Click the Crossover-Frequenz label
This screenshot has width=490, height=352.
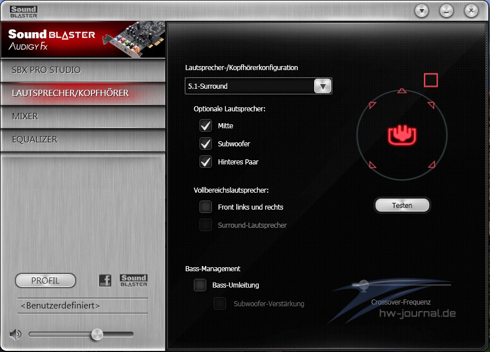pos(401,302)
